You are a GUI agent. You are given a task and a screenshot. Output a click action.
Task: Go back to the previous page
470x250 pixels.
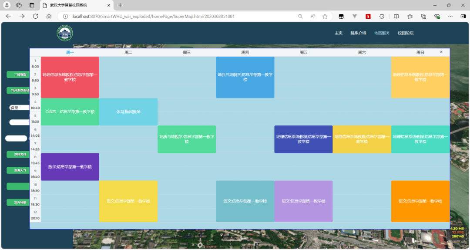[x=8, y=16]
